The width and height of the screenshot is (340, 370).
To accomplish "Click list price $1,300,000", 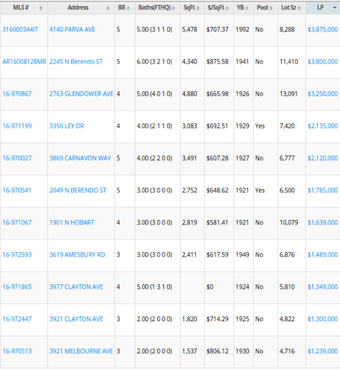I will (x=323, y=319).
